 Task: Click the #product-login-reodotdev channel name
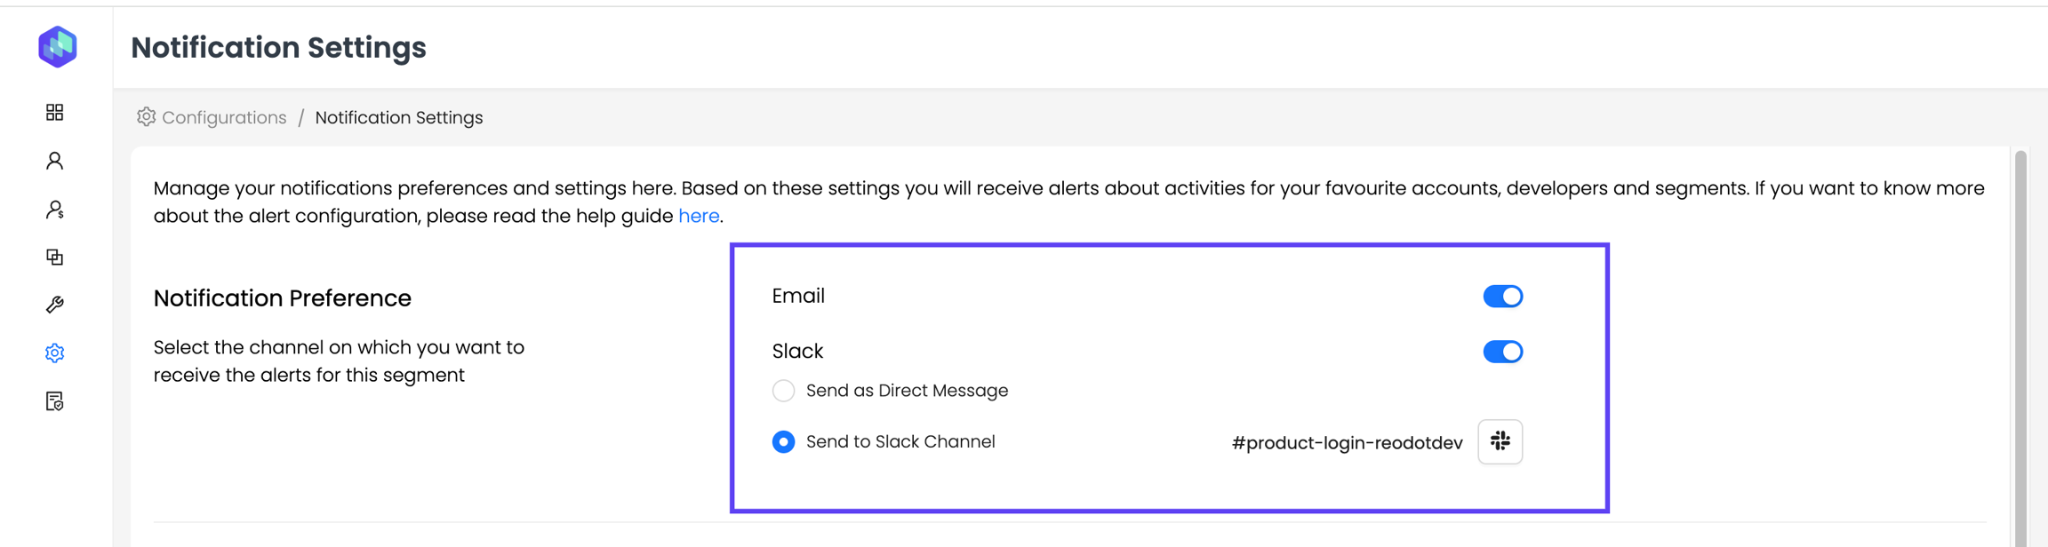coord(1347,443)
